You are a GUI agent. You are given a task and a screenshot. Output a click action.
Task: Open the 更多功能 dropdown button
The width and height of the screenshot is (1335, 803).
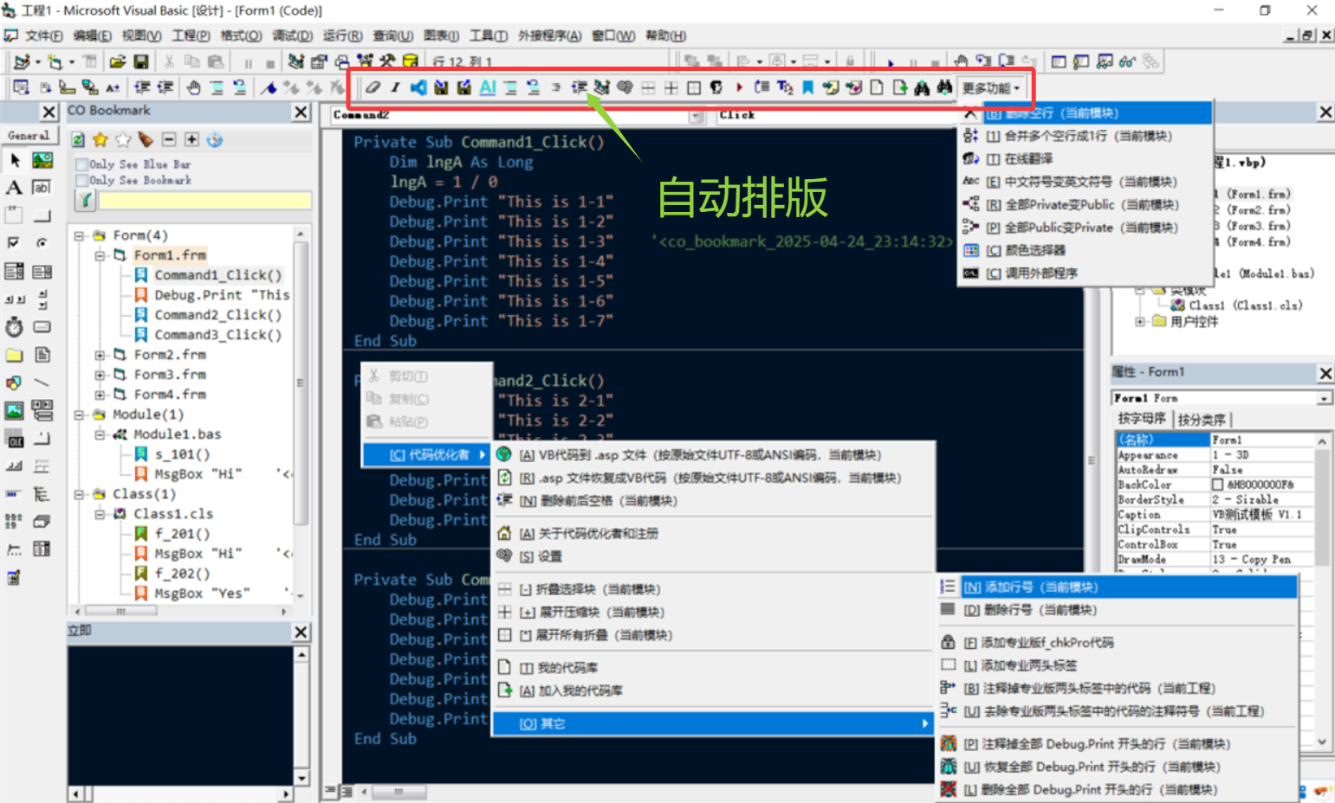(x=992, y=87)
